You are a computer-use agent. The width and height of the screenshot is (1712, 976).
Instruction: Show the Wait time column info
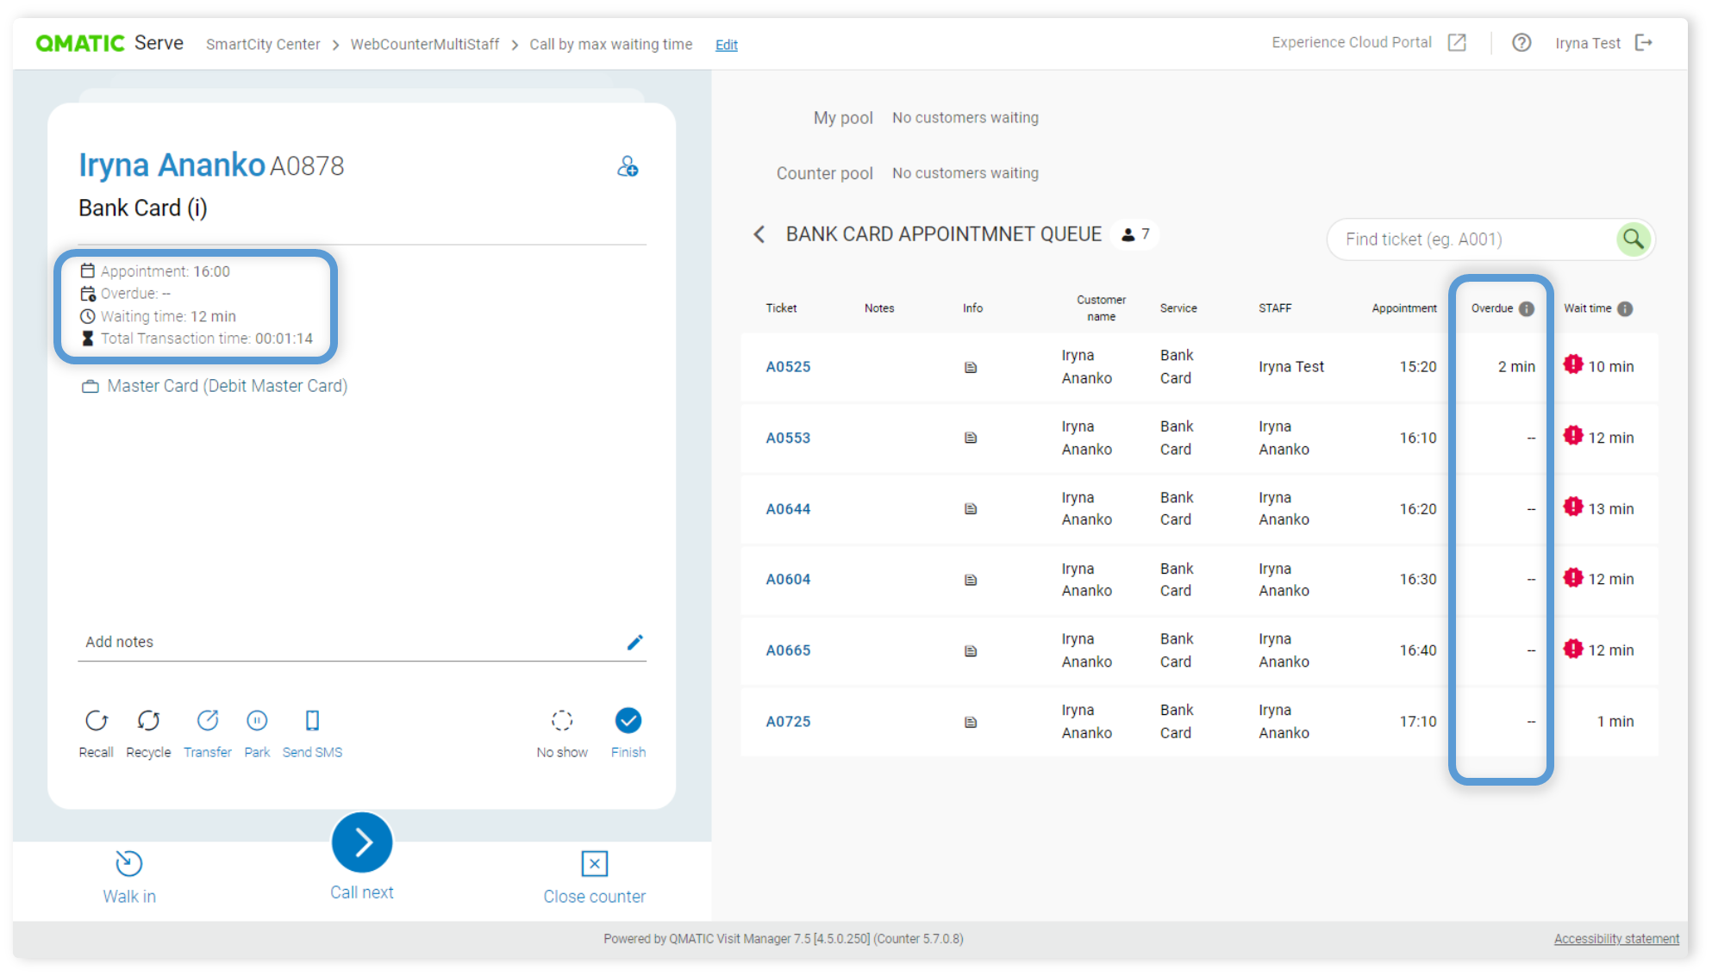[1624, 308]
